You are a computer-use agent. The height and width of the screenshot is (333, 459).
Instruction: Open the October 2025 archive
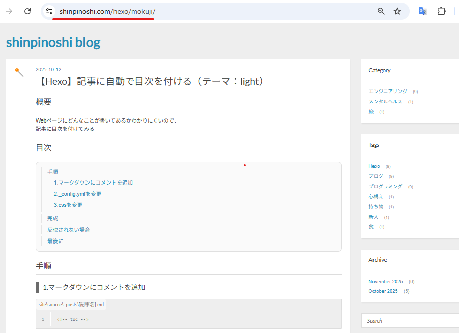(383, 291)
